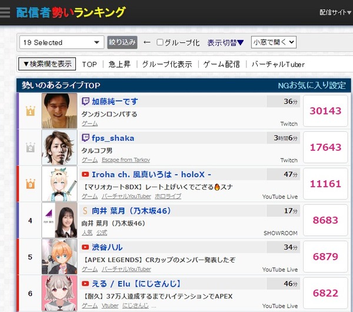353x312 pixels.
Task: Click SHOWROOM S icon beside 向井 葉月
Action: click(x=85, y=211)
